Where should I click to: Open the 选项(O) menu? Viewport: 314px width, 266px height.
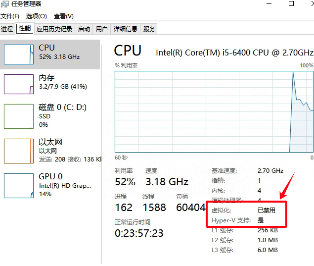pos(36,16)
